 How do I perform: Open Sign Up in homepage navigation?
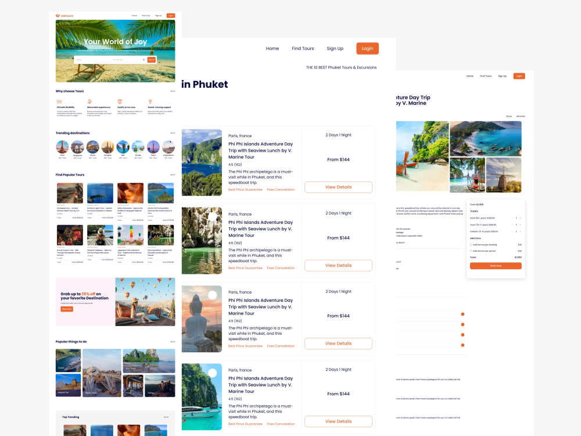coord(158,16)
